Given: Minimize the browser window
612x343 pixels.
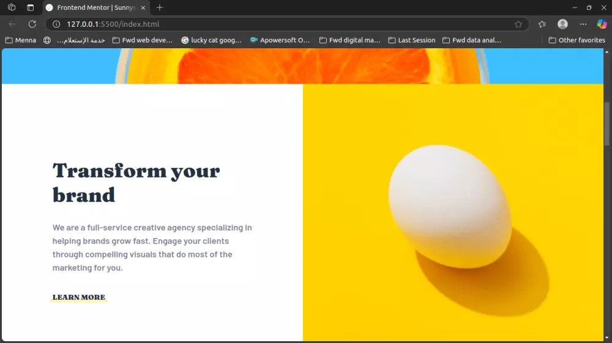Looking at the screenshot, I should [x=575, y=7].
